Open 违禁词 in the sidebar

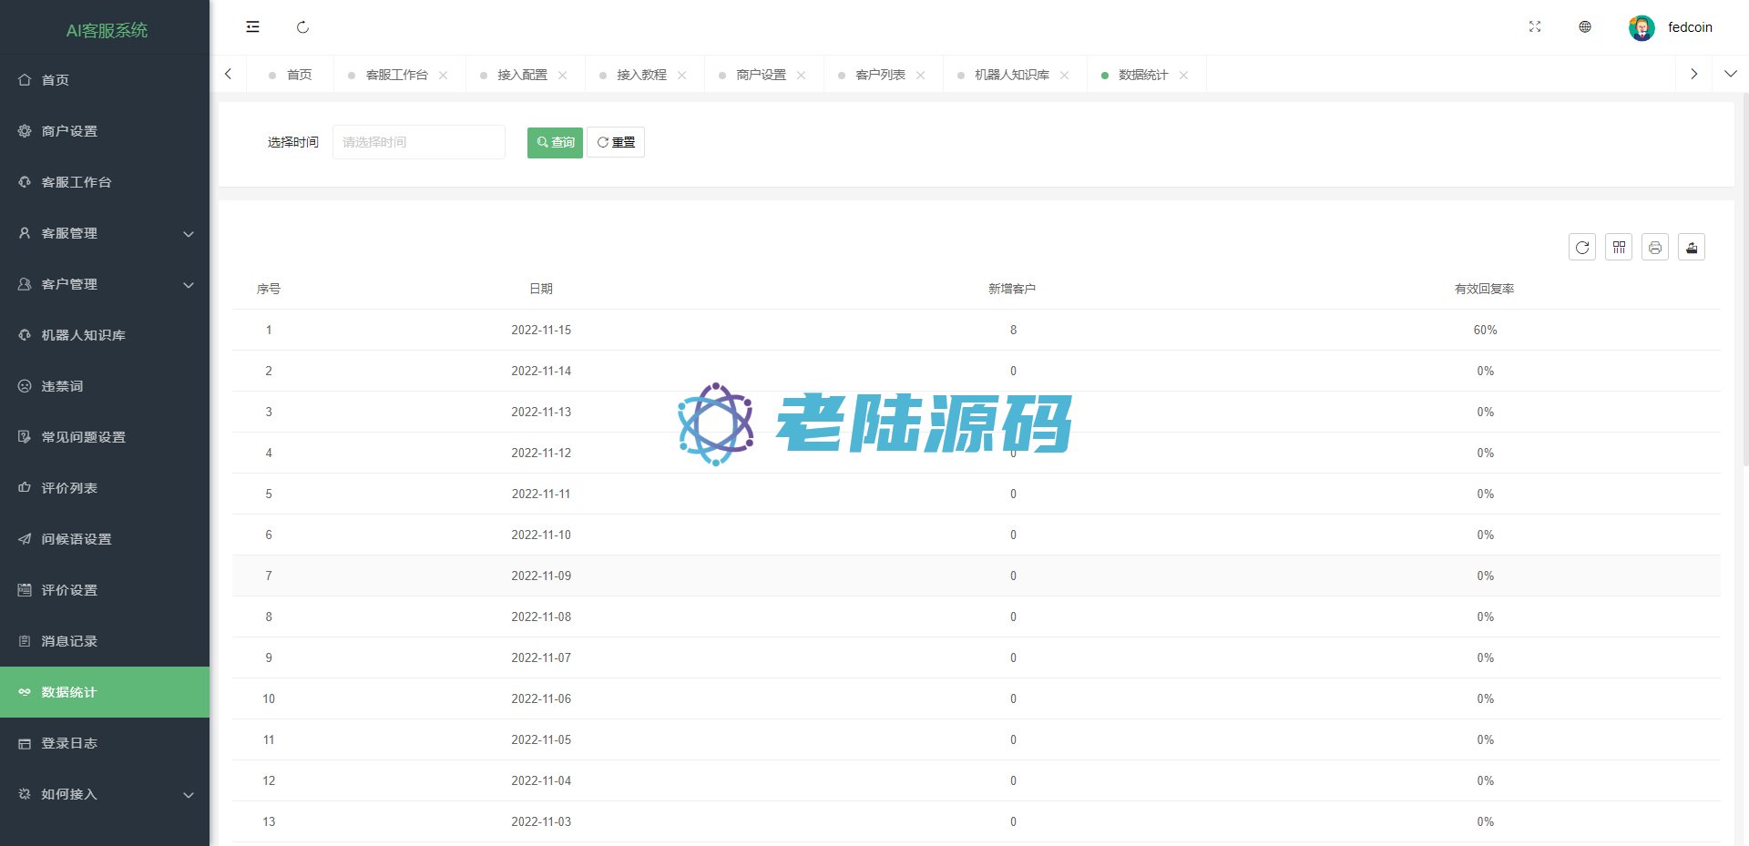coord(62,386)
